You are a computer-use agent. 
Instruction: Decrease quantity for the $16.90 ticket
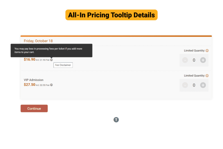185,60
